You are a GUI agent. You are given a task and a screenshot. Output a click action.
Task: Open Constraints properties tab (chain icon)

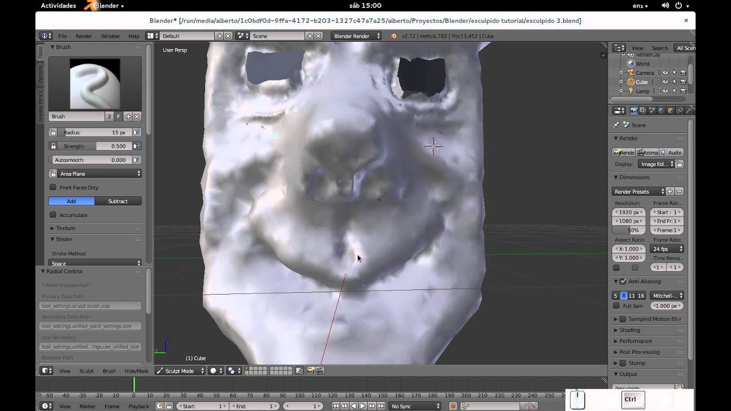(679, 111)
